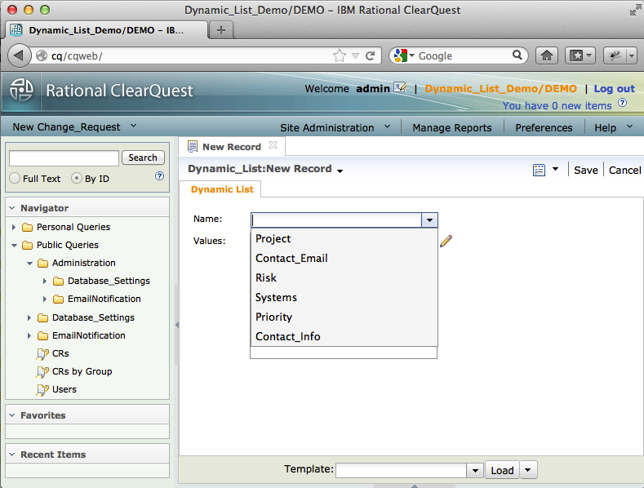Open the Name field dropdown arrow

[429, 220]
